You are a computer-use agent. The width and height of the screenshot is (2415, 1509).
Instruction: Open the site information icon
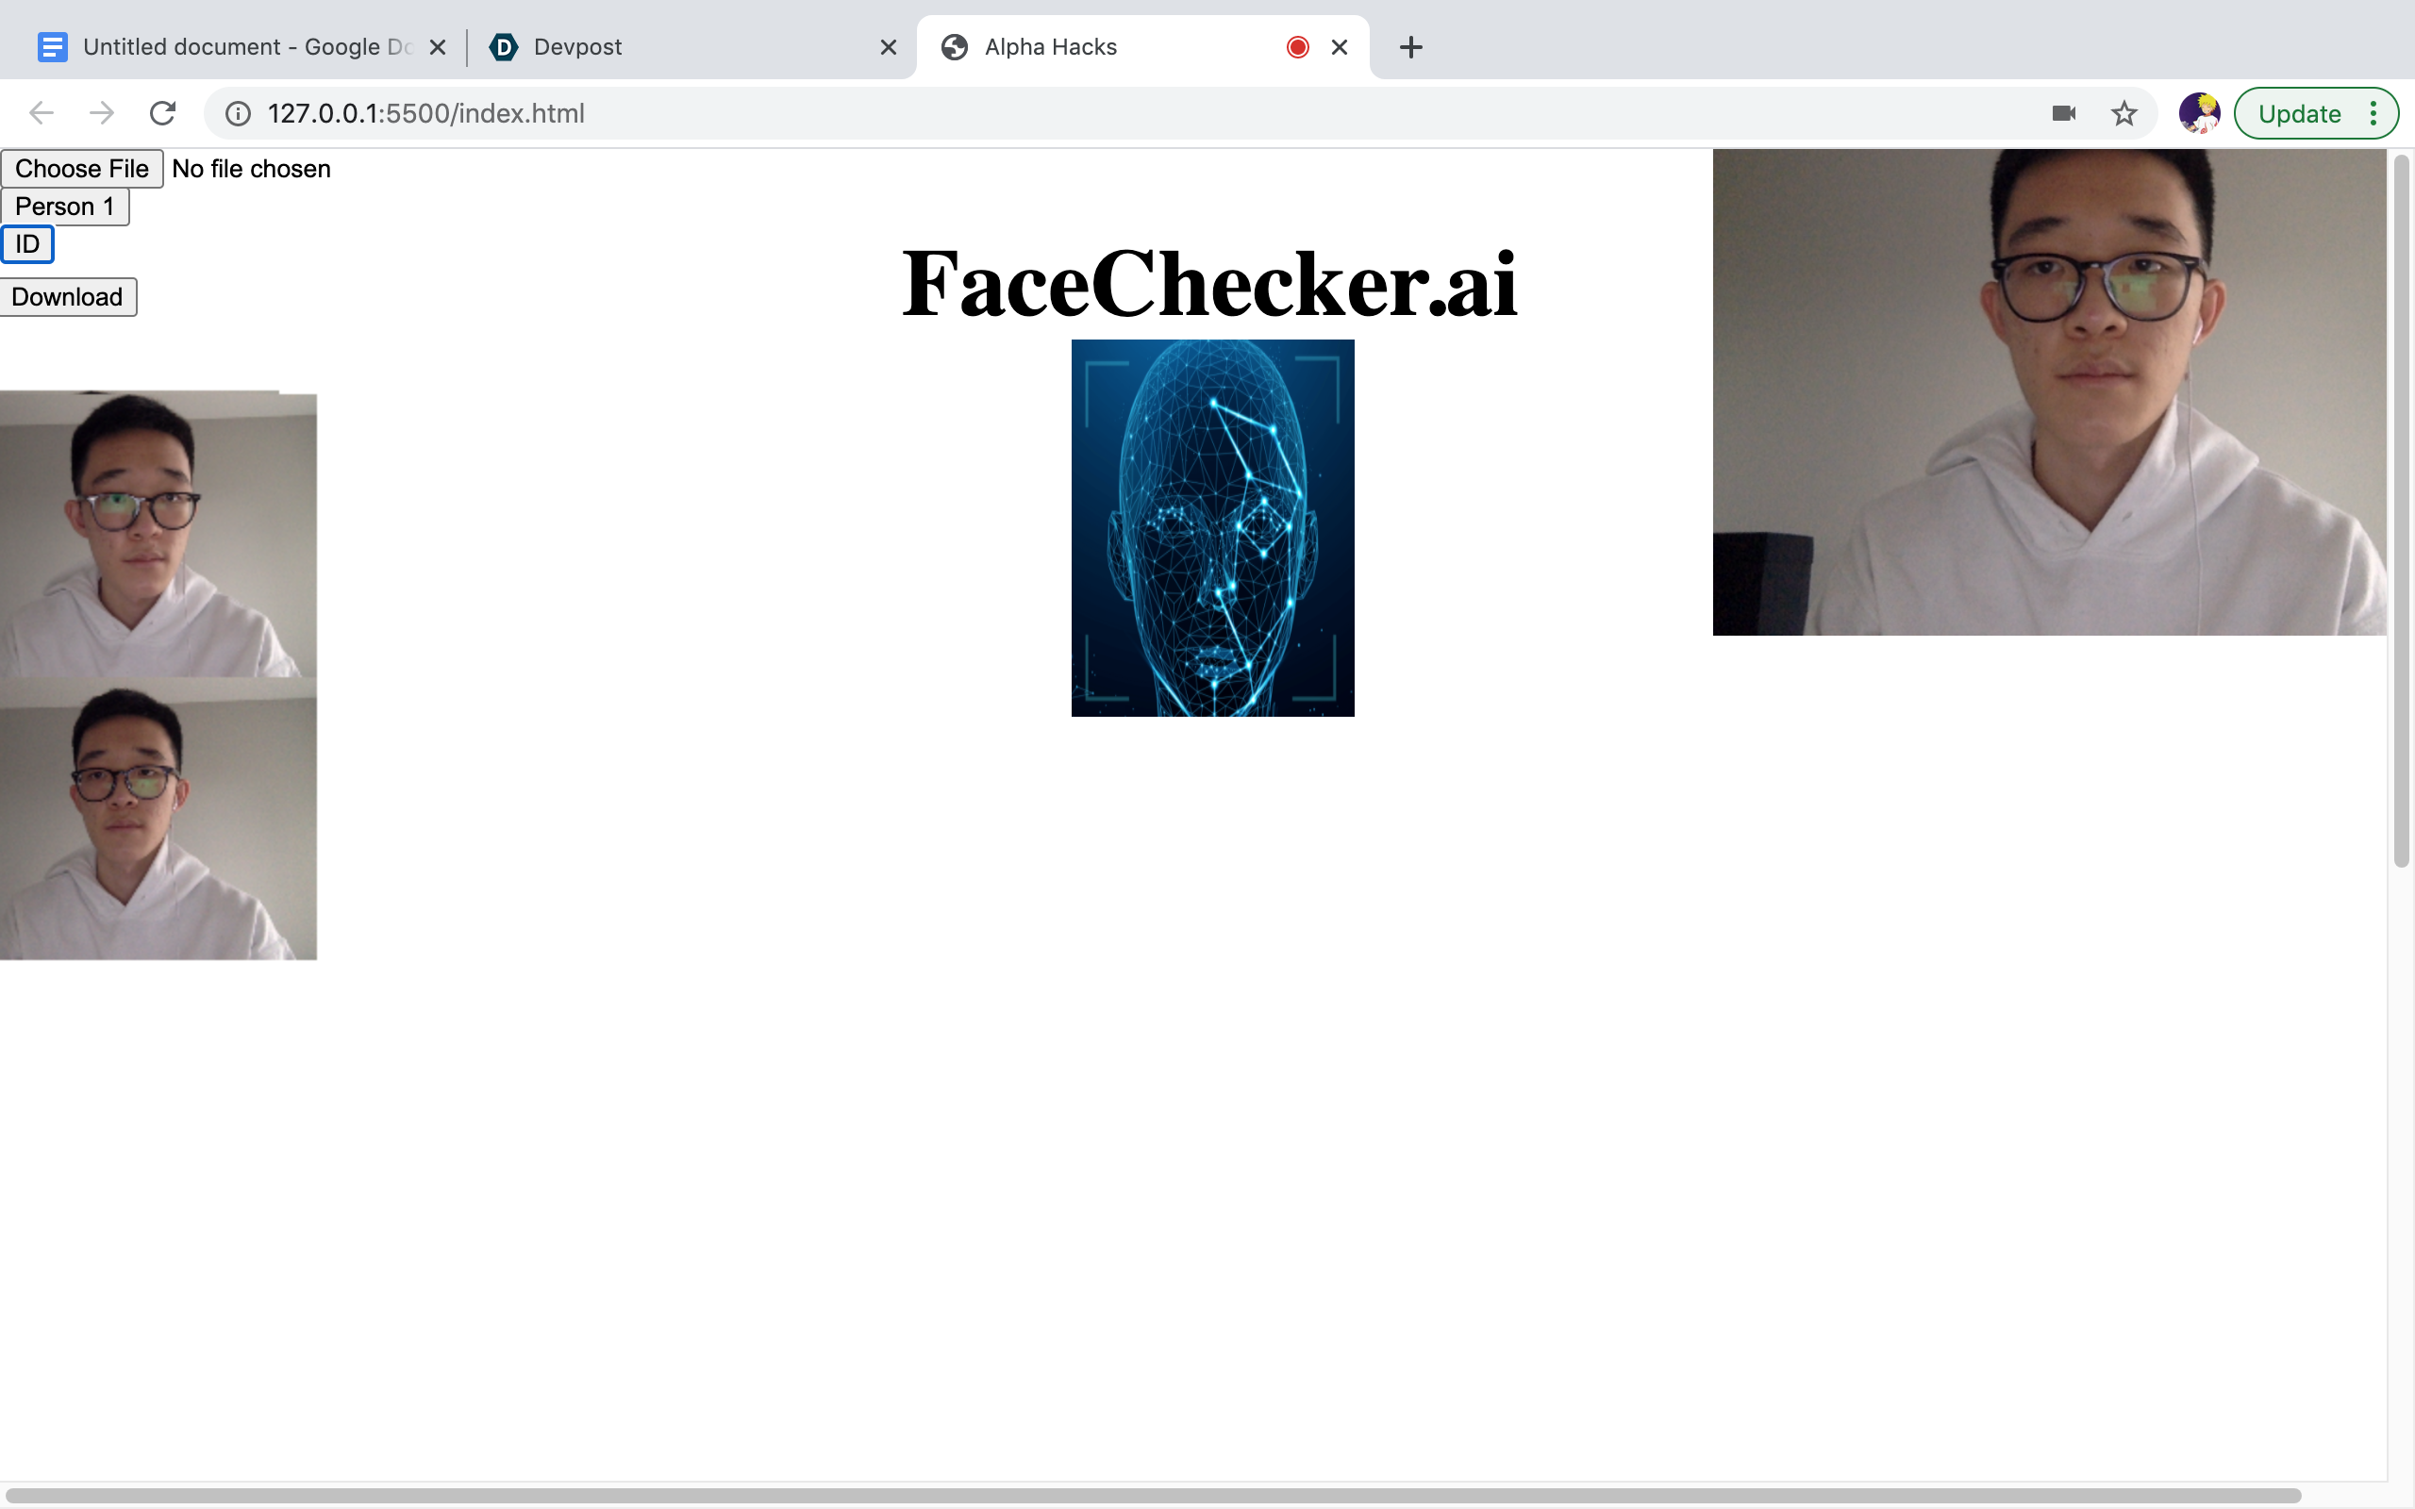click(x=238, y=113)
